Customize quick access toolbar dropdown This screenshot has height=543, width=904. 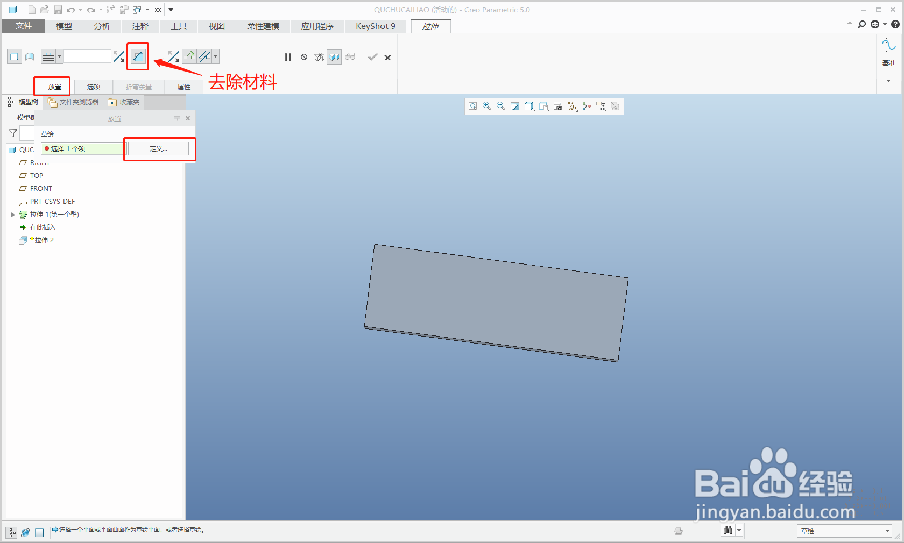pyautogui.click(x=171, y=10)
